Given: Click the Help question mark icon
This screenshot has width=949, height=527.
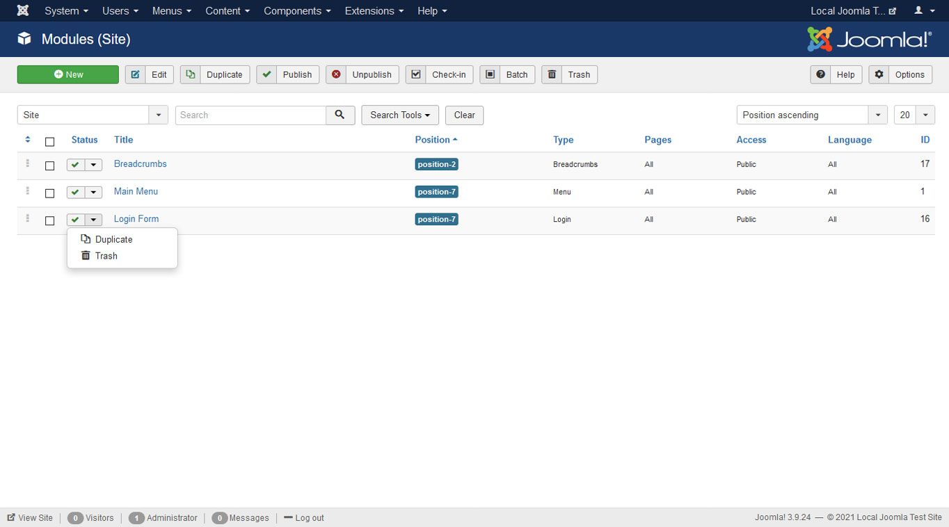Looking at the screenshot, I should click(820, 74).
